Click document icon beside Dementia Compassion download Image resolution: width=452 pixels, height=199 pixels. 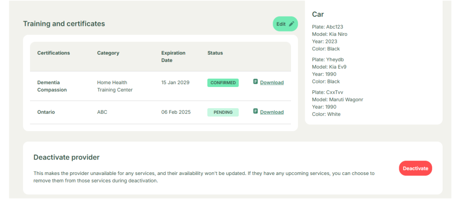click(x=255, y=82)
